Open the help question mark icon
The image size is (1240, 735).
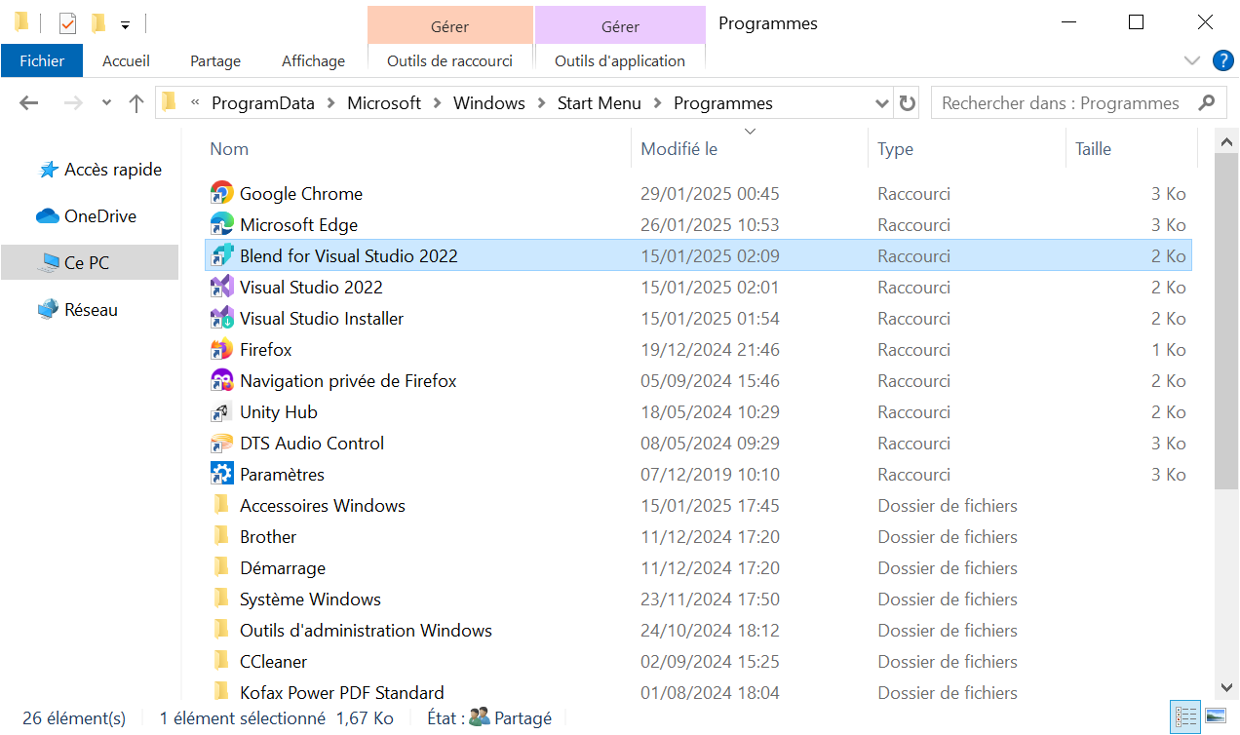pos(1222,60)
